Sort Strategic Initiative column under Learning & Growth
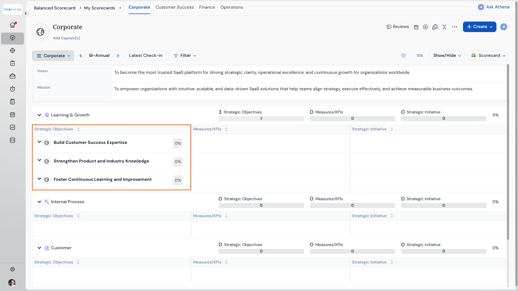The image size is (518, 291). 392,129
